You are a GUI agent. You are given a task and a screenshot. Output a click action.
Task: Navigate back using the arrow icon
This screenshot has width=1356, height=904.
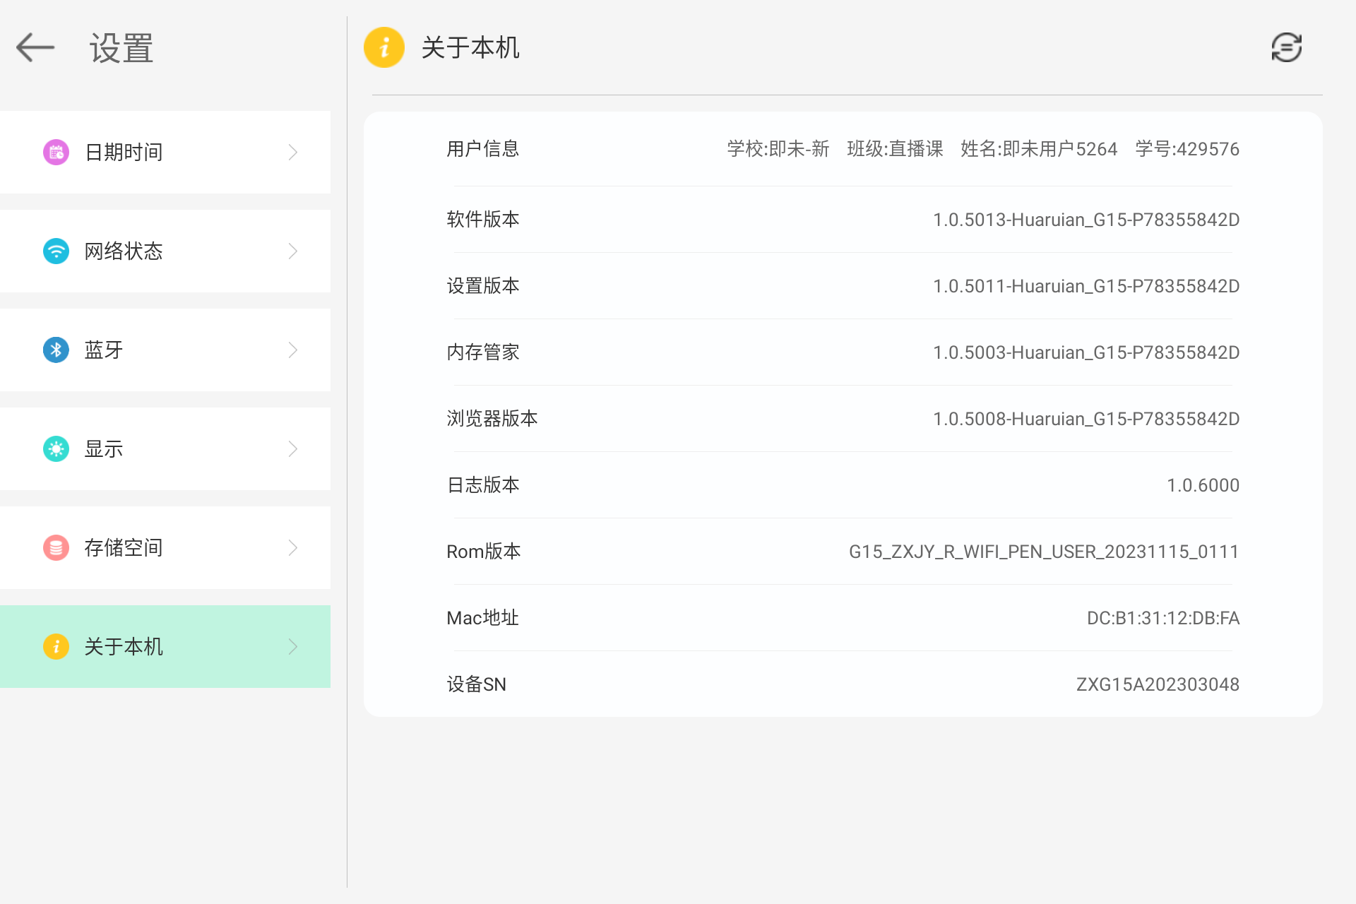(x=34, y=47)
